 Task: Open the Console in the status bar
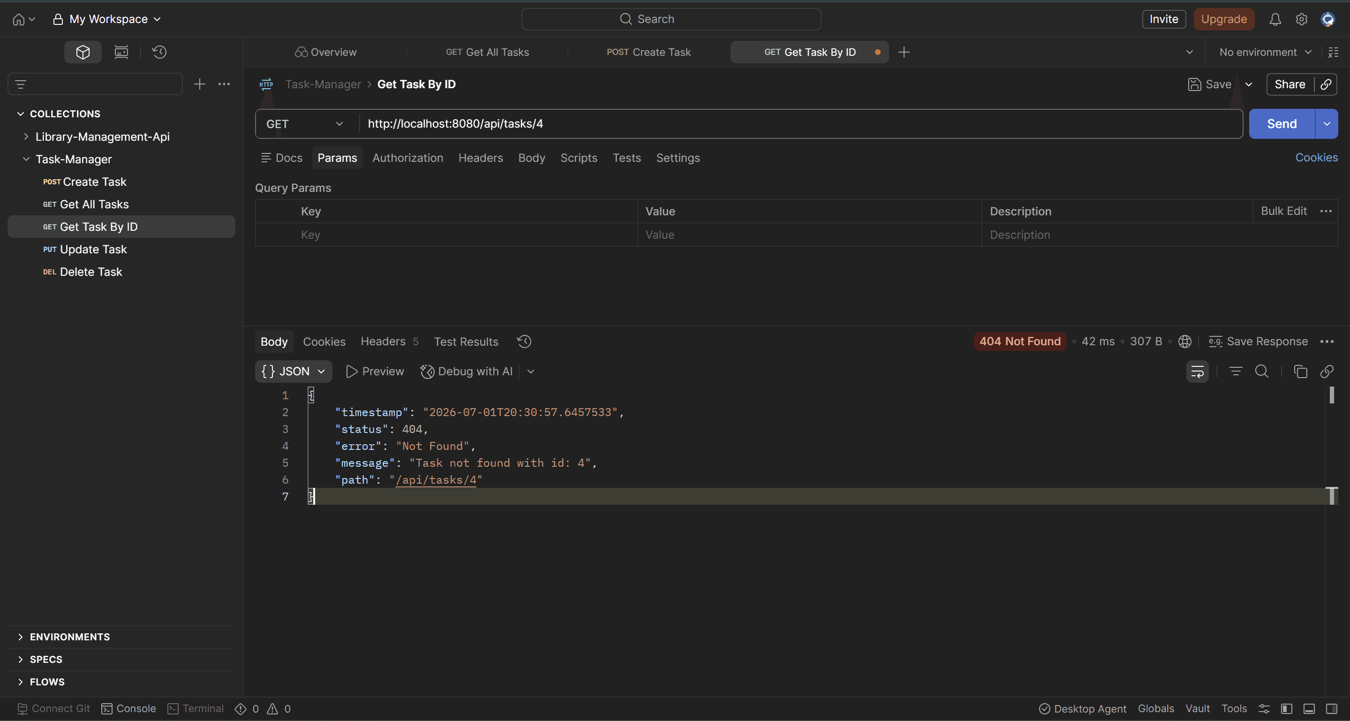click(128, 708)
